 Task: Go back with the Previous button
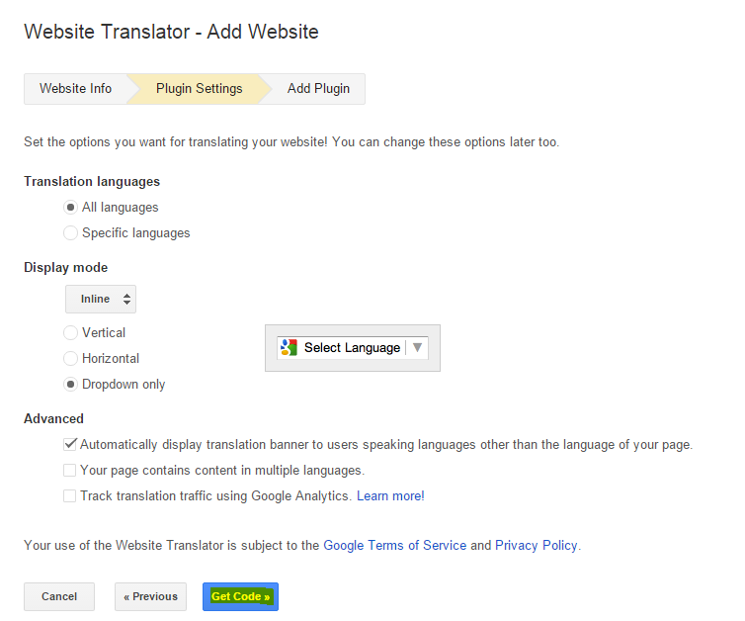point(151,597)
